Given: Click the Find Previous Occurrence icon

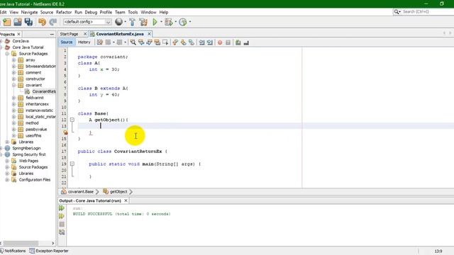Looking at the screenshot, I should pyautogui.click(x=141, y=42).
